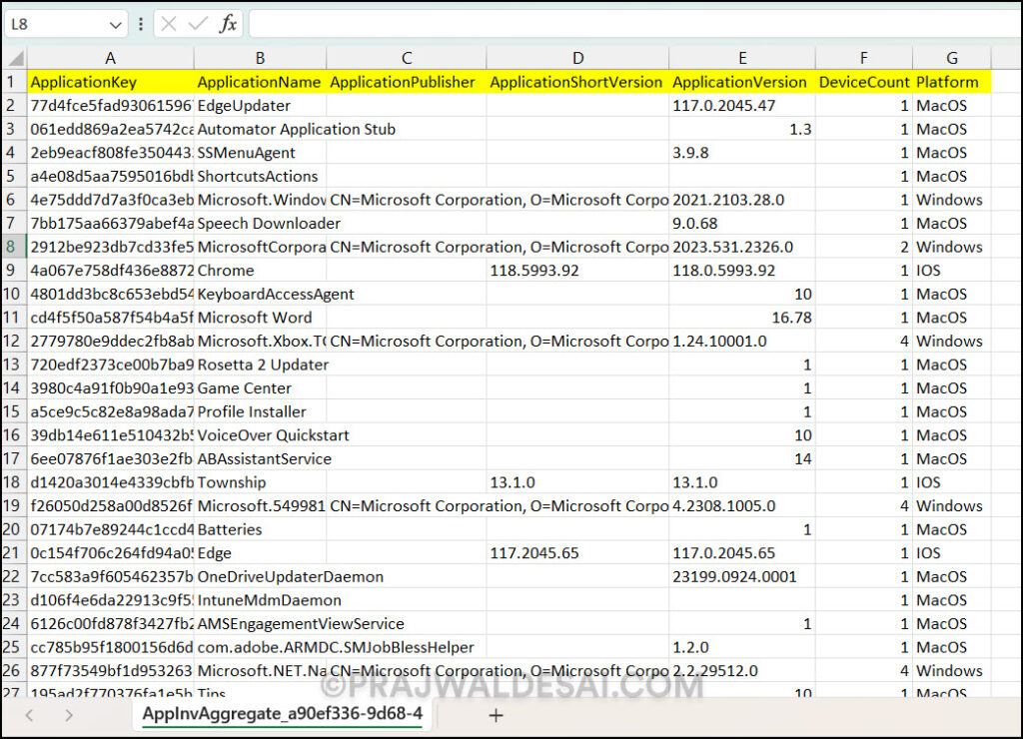
Task: Click the ApplicationPublisher header cell
Action: point(407,82)
